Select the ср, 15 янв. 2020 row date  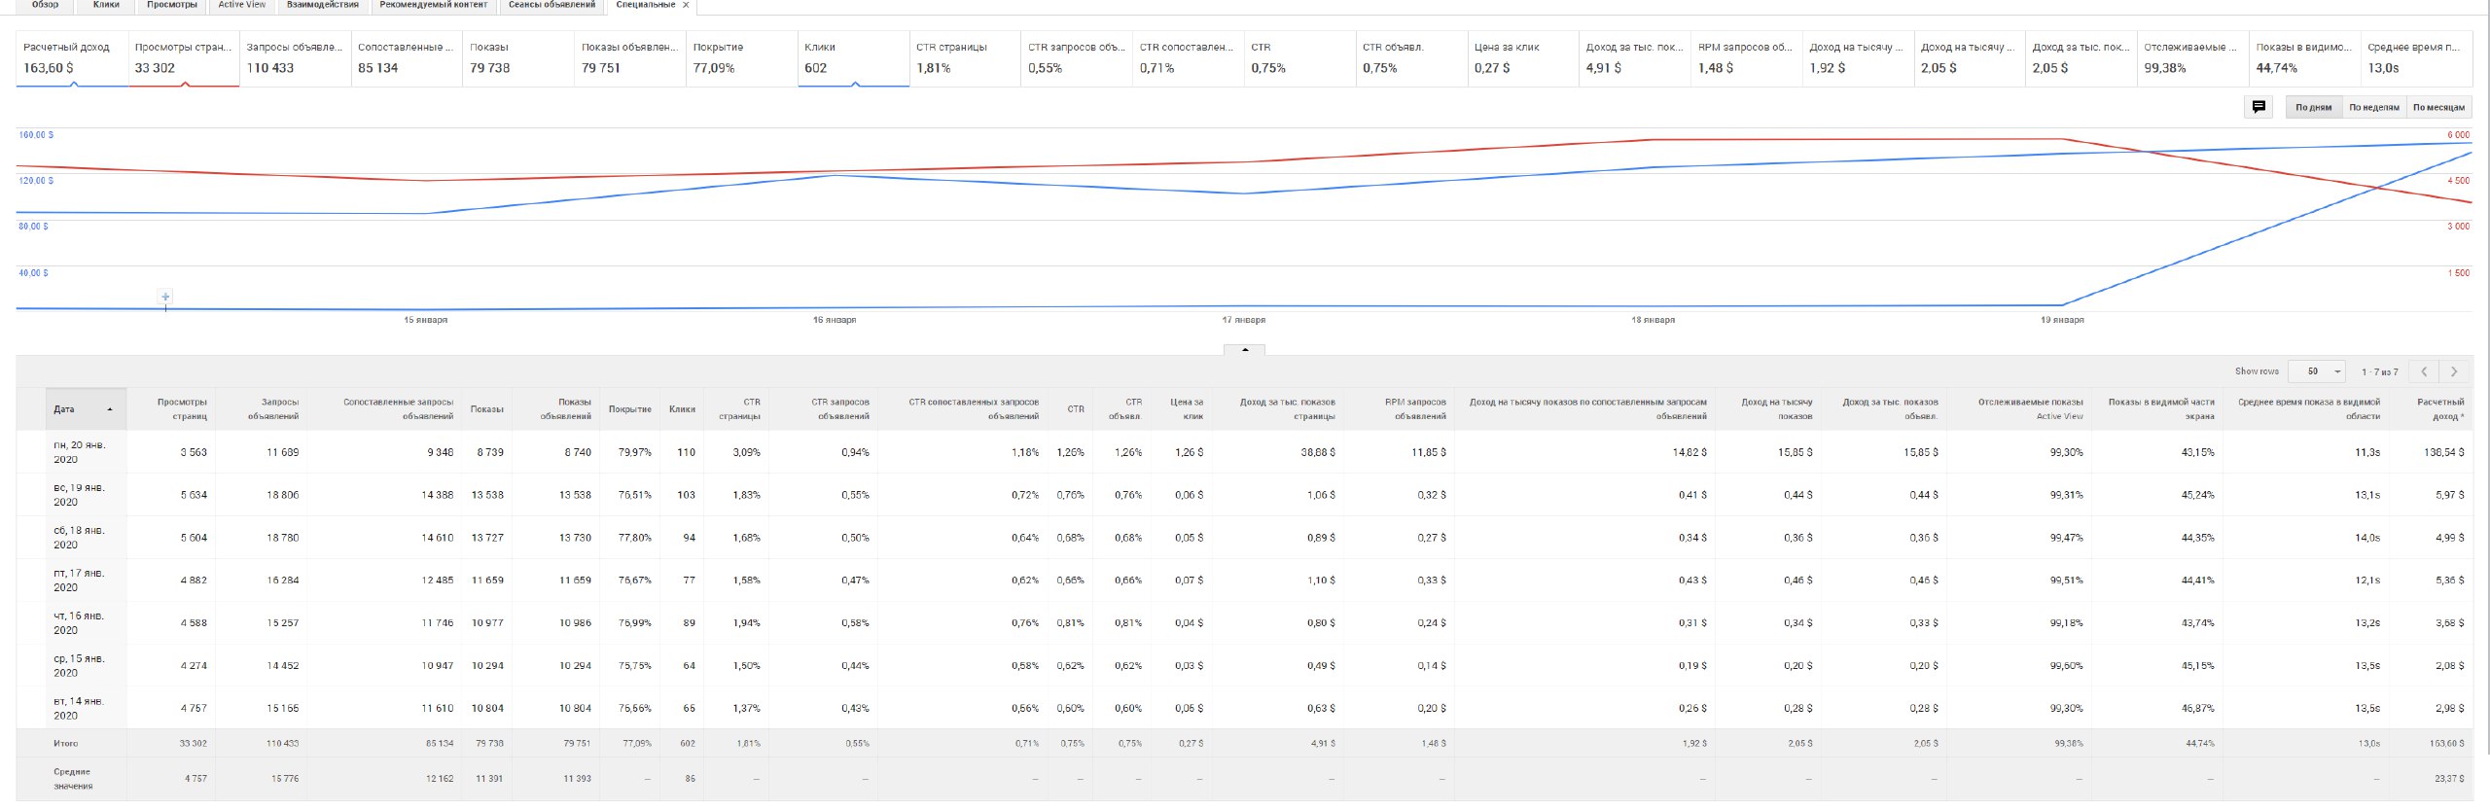tap(79, 666)
